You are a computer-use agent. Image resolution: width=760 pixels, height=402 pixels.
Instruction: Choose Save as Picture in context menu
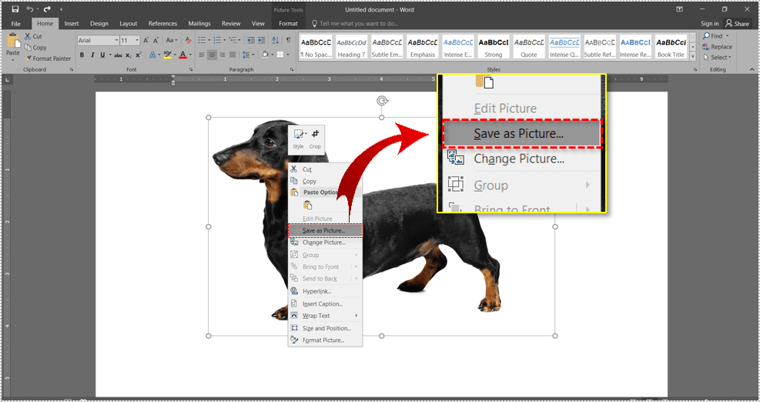click(323, 230)
